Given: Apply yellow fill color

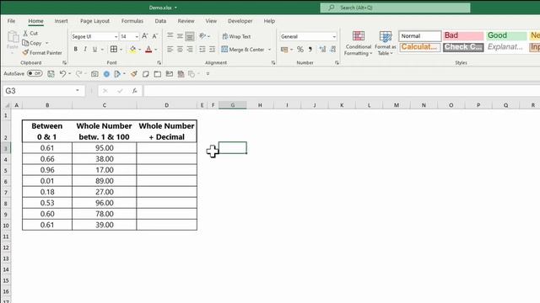Looking at the screenshot, I should tap(132, 49).
